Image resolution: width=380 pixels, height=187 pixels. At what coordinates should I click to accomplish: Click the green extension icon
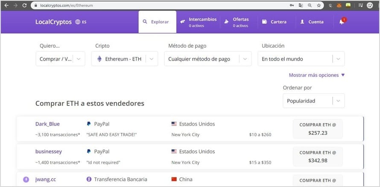pos(348,5)
